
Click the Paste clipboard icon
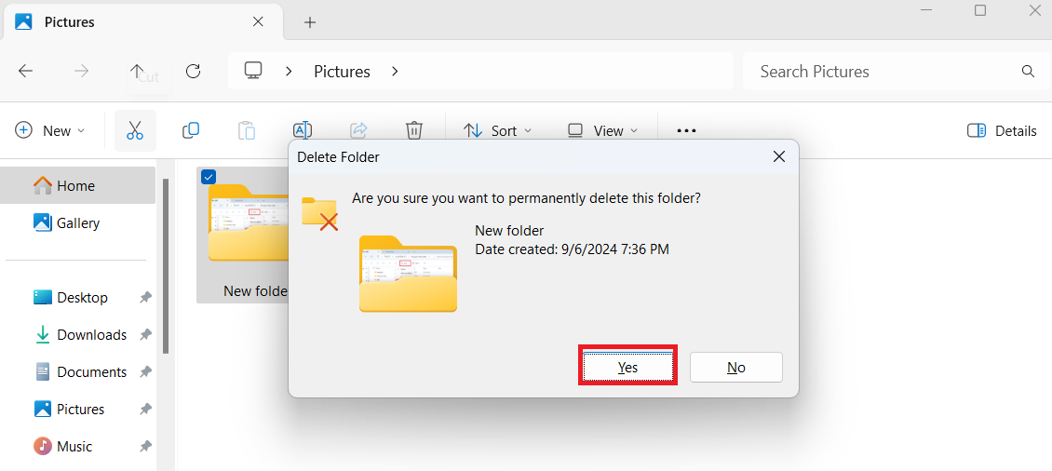(x=247, y=130)
